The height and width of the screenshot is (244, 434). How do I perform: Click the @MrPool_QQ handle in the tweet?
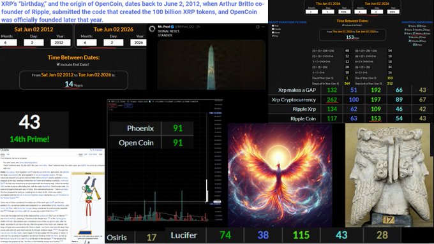184,27
